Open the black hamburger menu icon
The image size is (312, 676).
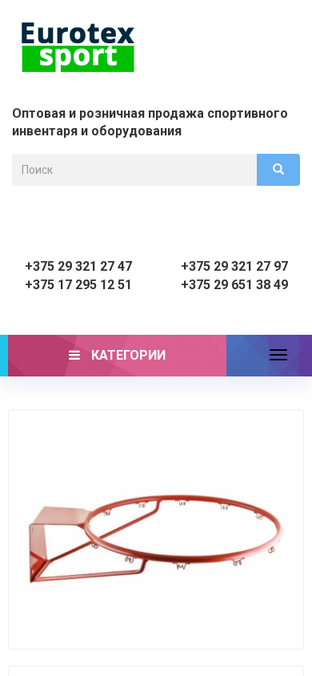click(278, 356)
